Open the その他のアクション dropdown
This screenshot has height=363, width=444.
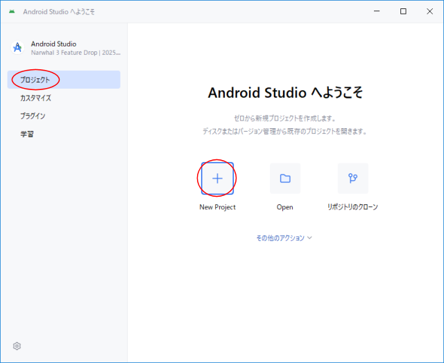coord(280,238)
